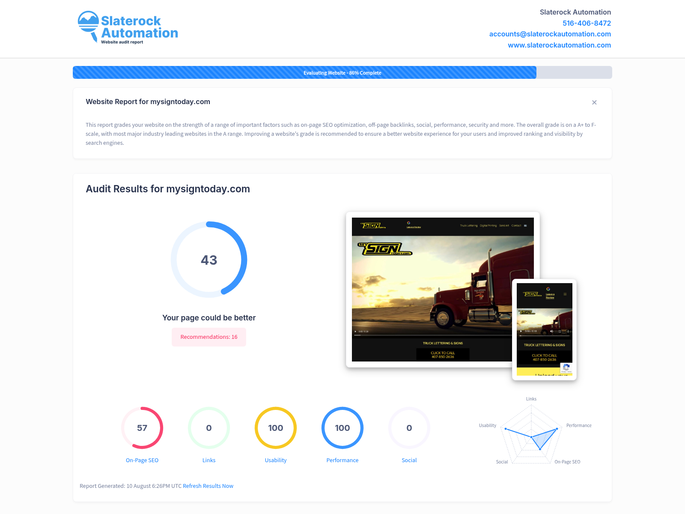Click the Social label on radar chart
The image size is (685, 514).
502,462
